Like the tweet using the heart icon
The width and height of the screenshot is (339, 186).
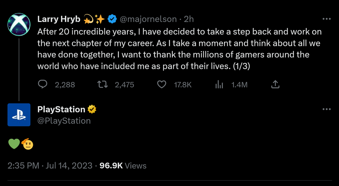click(161, 84)
